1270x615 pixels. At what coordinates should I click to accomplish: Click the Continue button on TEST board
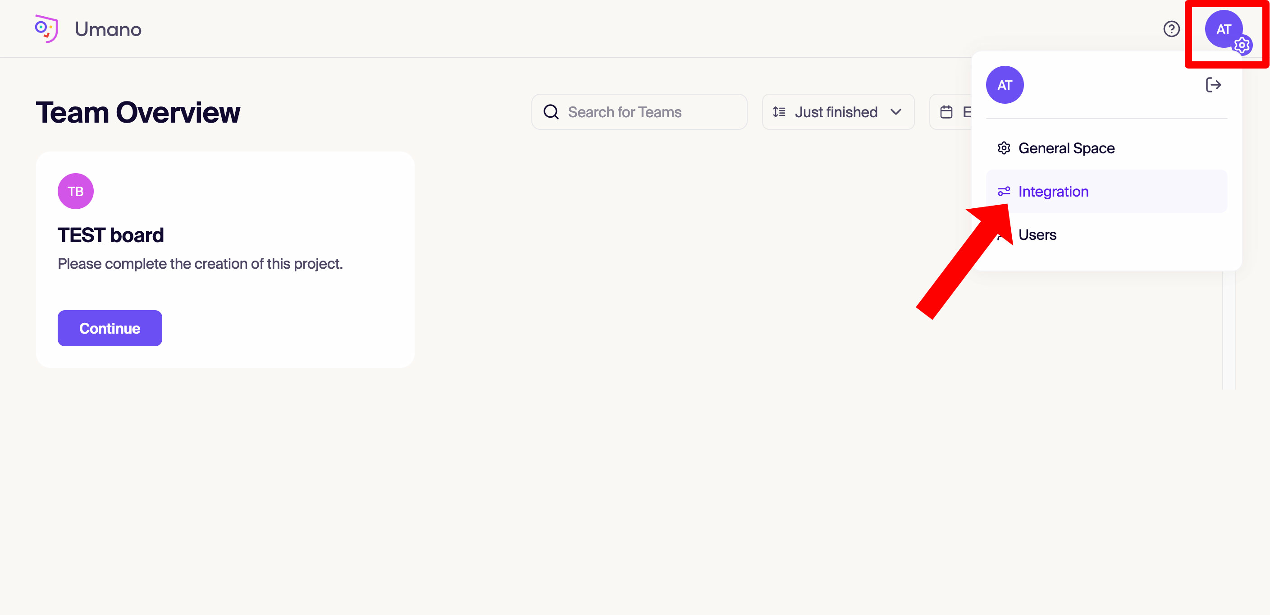[110, 328]
